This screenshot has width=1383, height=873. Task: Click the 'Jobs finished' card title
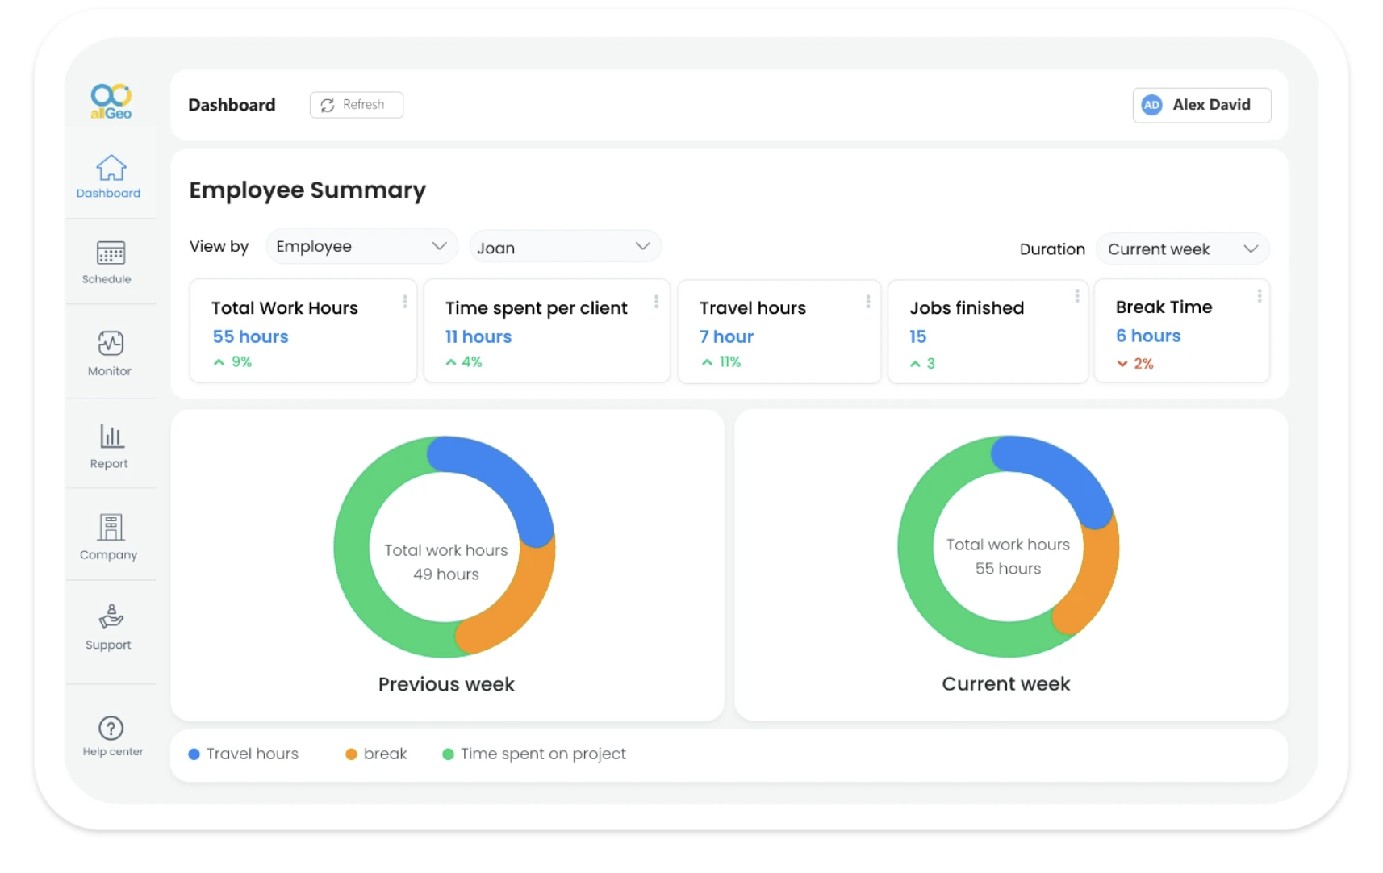pyautogui.click(x=967, y=308)
